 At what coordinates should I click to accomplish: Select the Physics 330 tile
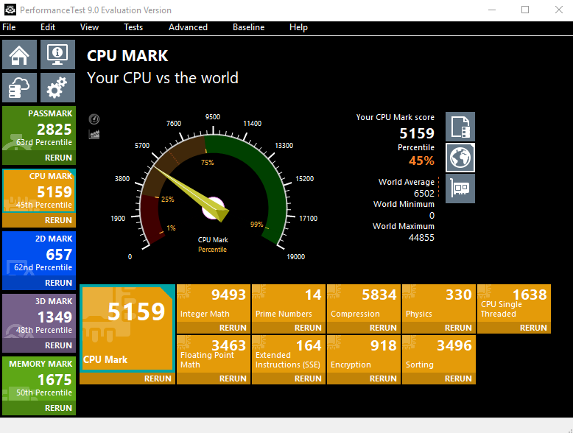(x=439, y=303)
